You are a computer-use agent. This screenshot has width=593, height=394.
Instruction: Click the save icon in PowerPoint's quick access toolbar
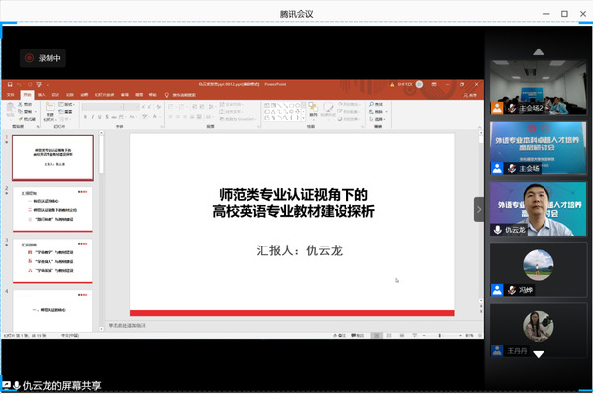coord(10,85)
